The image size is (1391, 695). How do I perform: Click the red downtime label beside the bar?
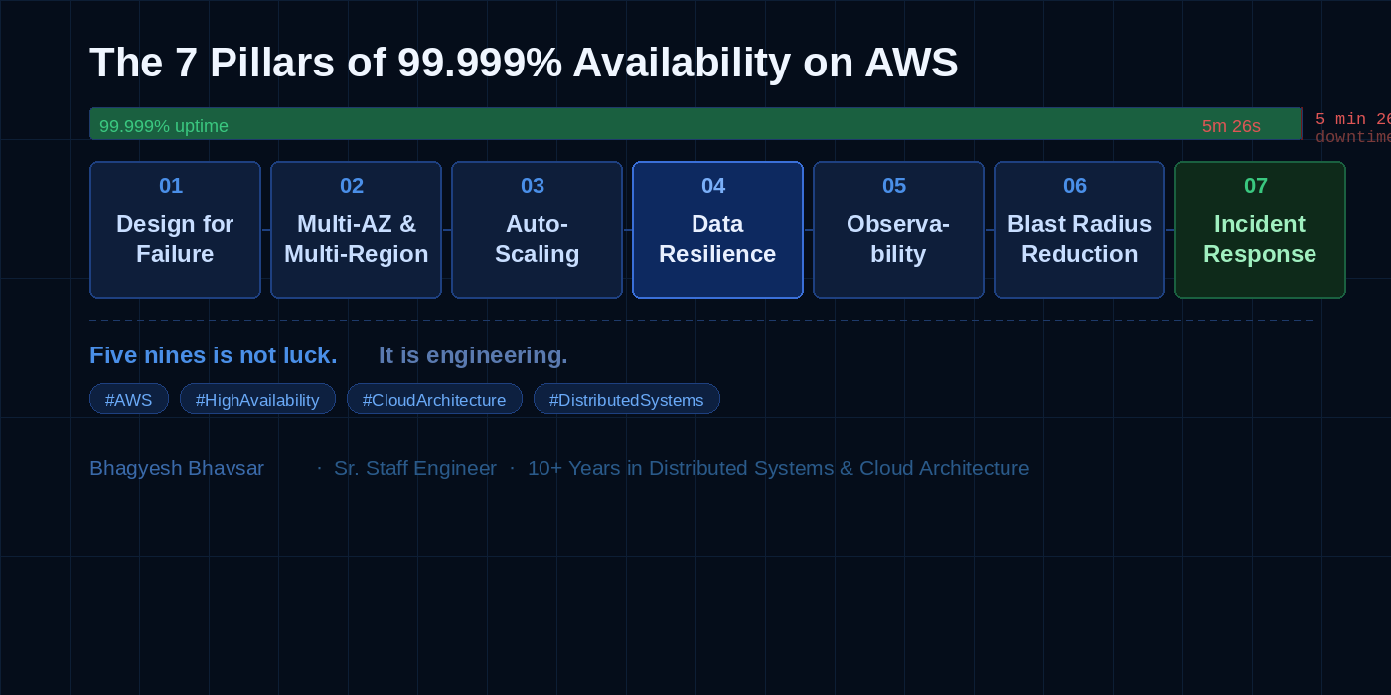[1353, 128]
